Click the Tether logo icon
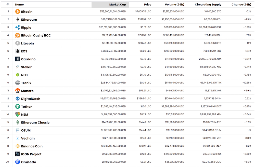Screen dimensions: 255x167 coord(18,106)
